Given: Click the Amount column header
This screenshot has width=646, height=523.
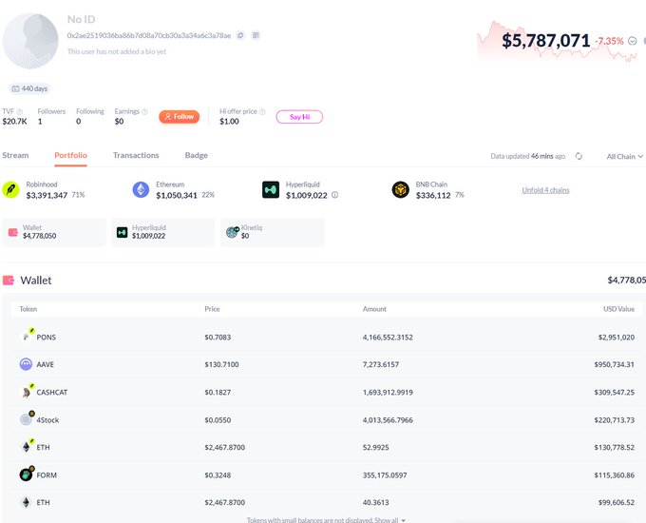Looking at the screenshot, I should 374,309.
